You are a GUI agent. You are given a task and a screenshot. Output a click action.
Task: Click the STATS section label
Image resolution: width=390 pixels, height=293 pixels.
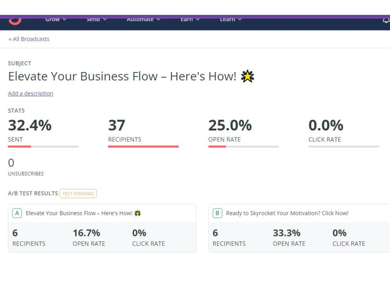point(16,111)
